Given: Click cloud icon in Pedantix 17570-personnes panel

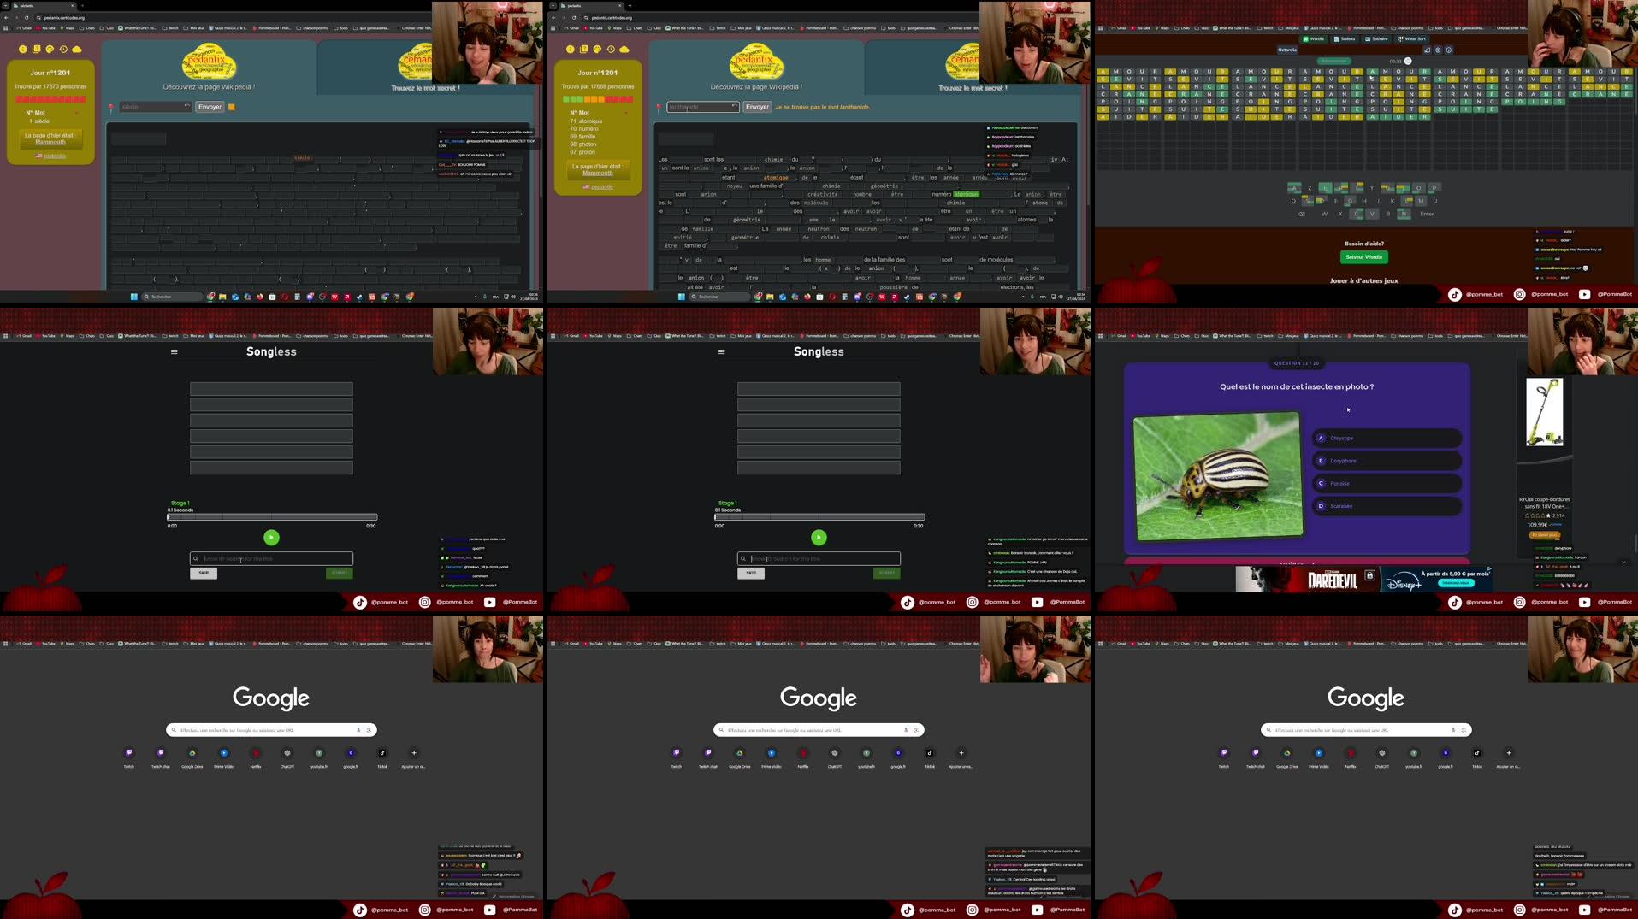Looking at the screenshot, I should 77,50.
